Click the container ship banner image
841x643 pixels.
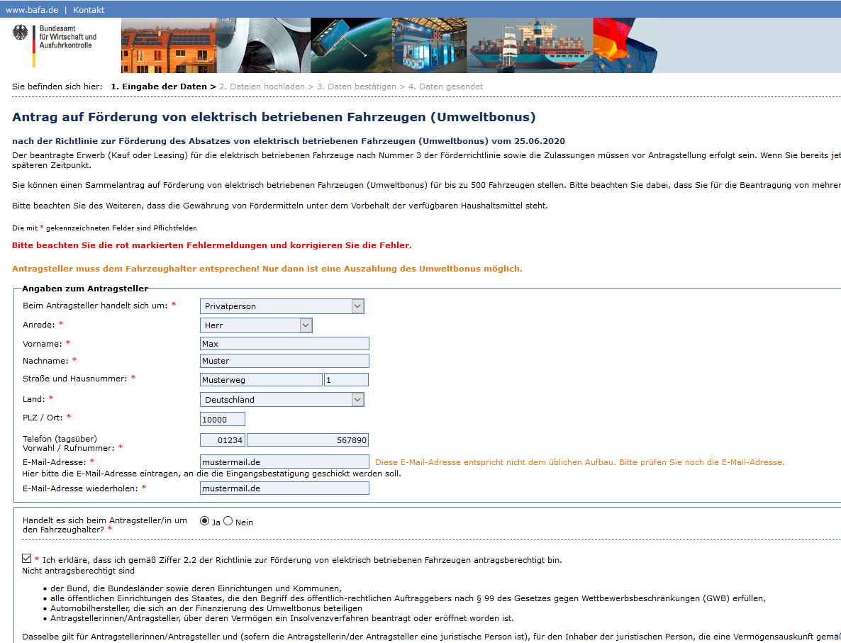click(529, 45)
